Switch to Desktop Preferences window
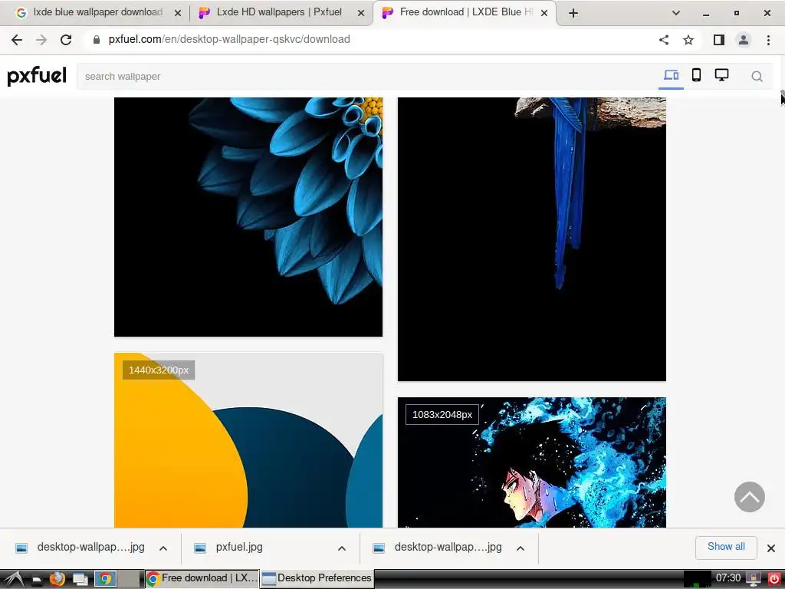785x589 pixels. (317, 578)
